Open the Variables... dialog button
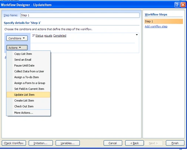 (x=68, y=143)
